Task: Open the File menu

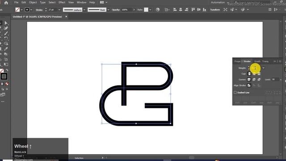Action: pyautogui.click(x=17, y=2)
